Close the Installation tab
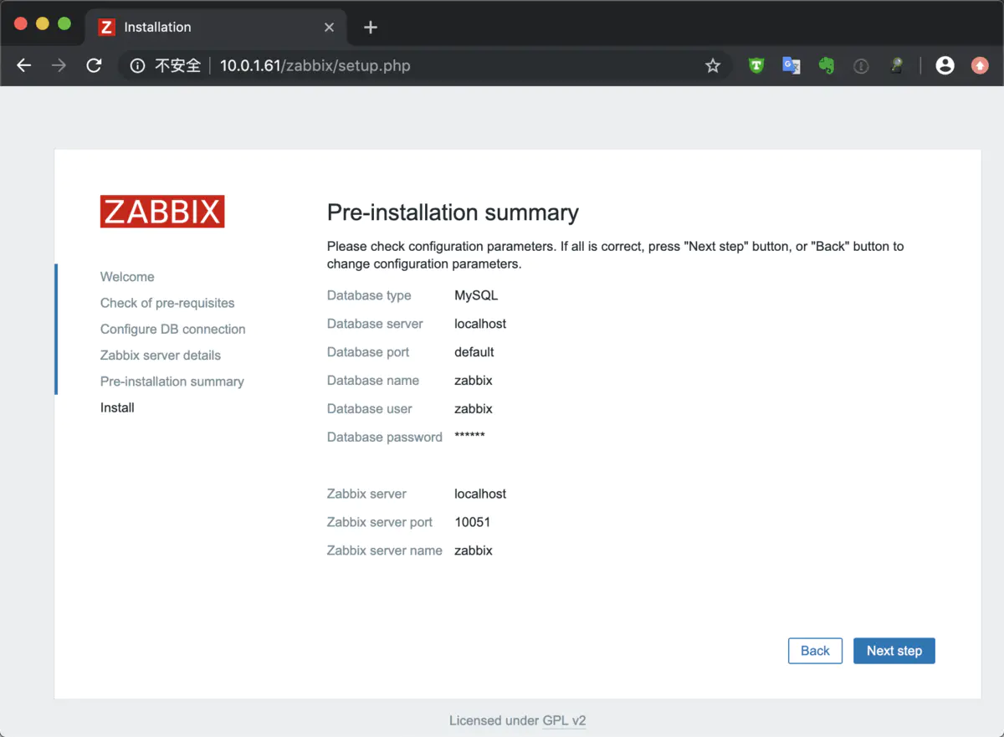1004x737 pixels. [x=329, y=27]
